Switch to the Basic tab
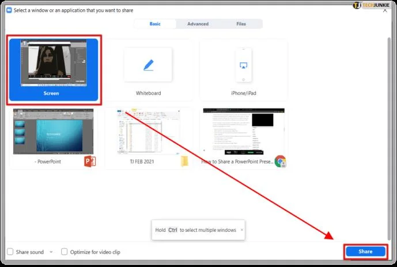Screen dimensions: 397x267 (x=155, y=24)
